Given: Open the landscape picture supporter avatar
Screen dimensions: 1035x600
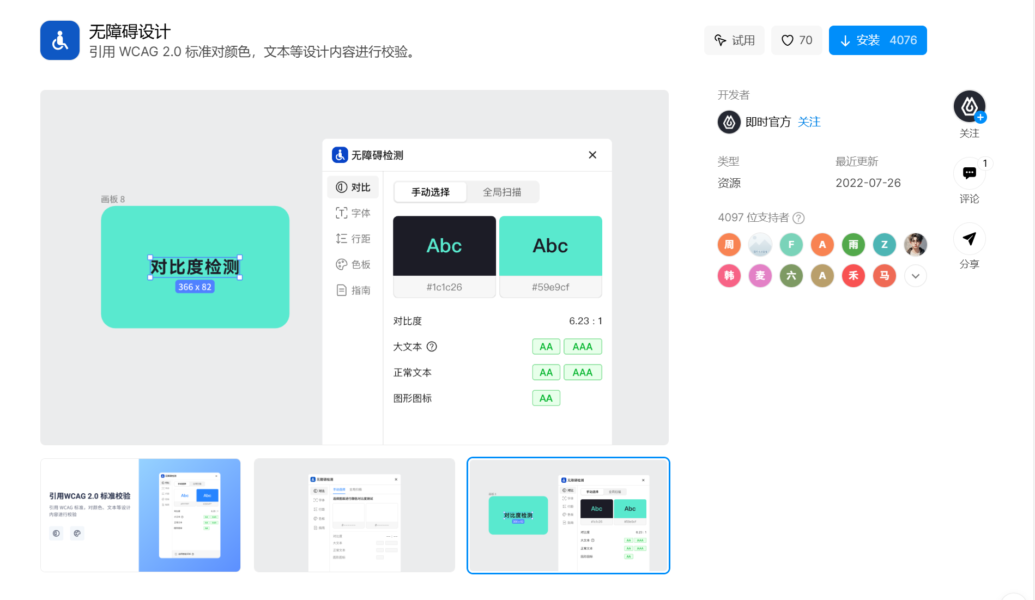Looking at the screenshot, I should [x=760, y=245].
